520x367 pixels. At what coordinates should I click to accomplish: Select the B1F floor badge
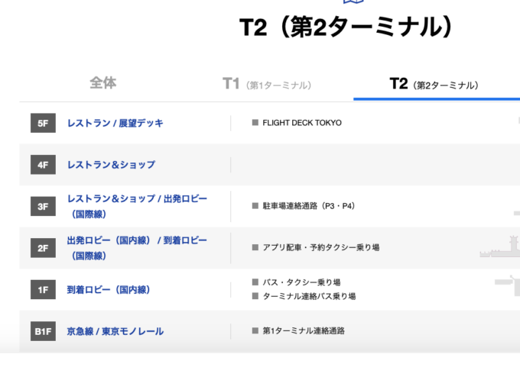pyautogui.click(x=43, y=331)
